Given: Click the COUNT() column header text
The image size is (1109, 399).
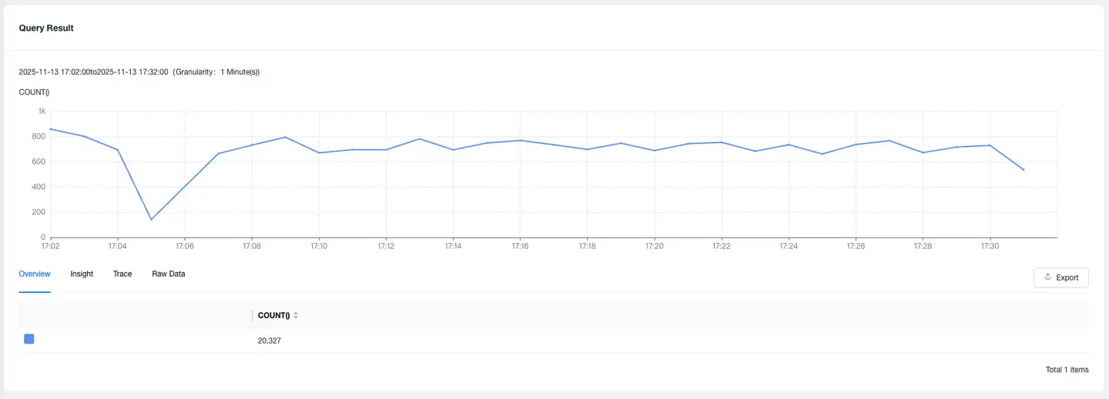Looking at the screenshot, I should [273, 315].
